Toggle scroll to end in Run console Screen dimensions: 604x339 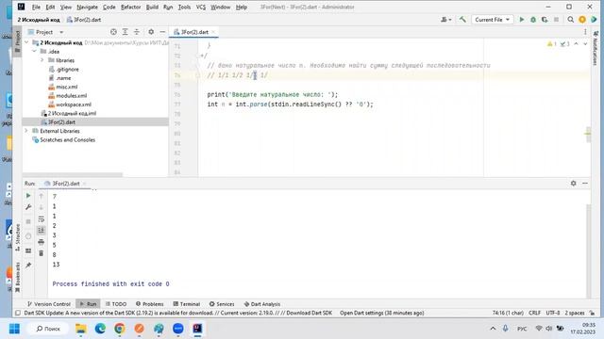(x=42, y=230)
